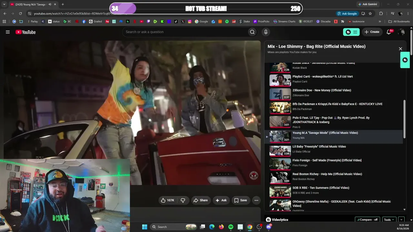Open a new Chrome tab
413x232 pixels.
point(63,4)
